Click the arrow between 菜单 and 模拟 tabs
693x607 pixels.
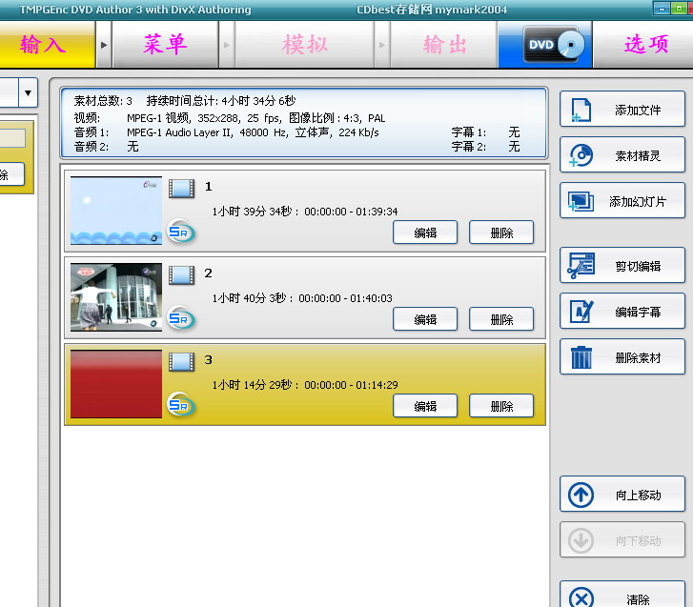(x=227, y=45)
